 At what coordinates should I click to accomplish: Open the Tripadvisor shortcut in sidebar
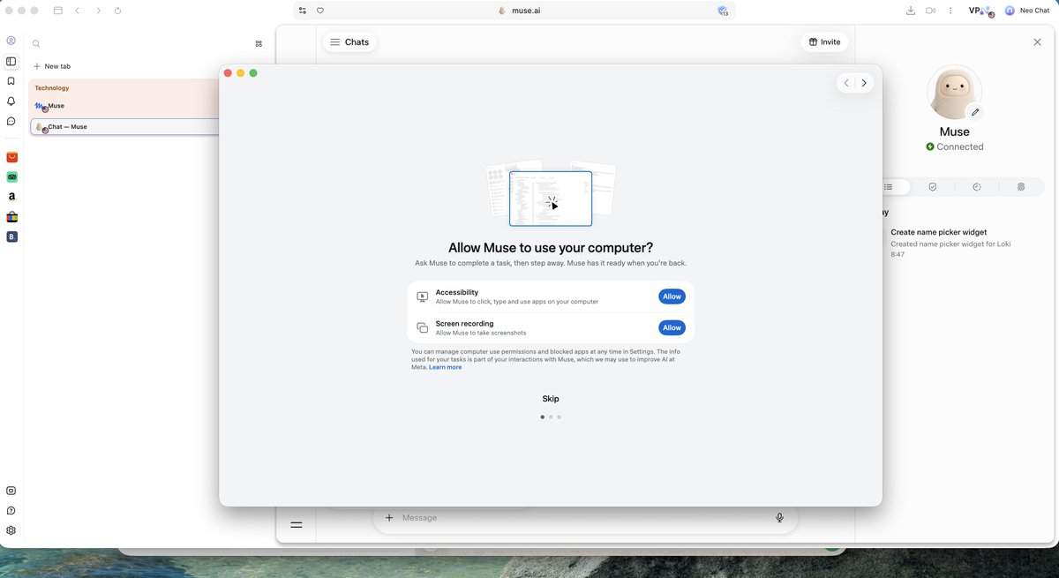(11, 177)
